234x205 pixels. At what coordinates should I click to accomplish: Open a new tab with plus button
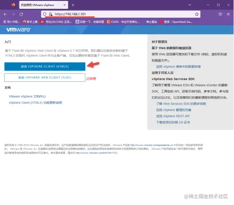(73, 5)
